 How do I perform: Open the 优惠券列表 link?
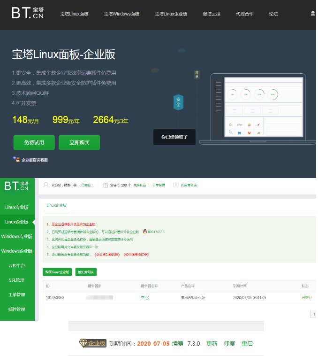tap(189, 185)
